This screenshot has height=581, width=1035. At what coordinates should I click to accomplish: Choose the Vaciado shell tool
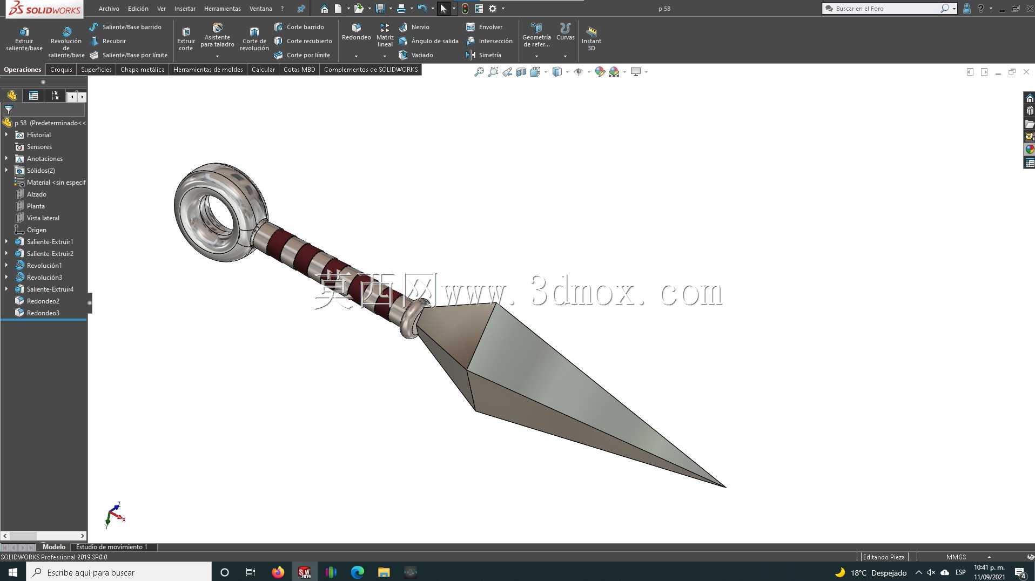[x=415, y=55]
